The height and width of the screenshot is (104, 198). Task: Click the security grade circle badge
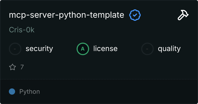point(15,49)
